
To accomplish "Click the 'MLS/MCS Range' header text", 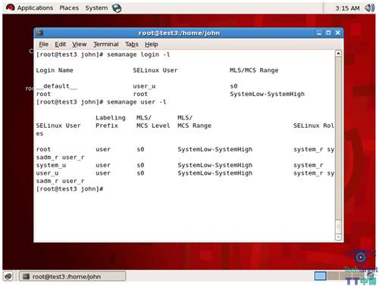I will pos(254,70).
